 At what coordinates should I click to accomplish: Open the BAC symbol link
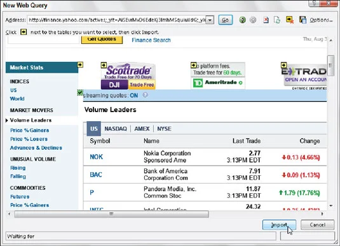[96, 175]
